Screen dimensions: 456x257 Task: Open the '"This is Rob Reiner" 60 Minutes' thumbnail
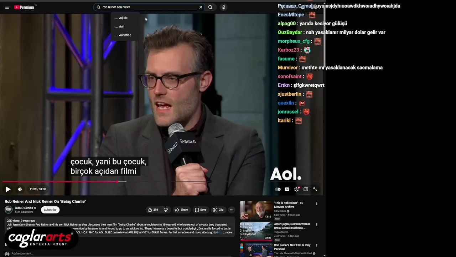pyautogui.click(x=256, y=210)
